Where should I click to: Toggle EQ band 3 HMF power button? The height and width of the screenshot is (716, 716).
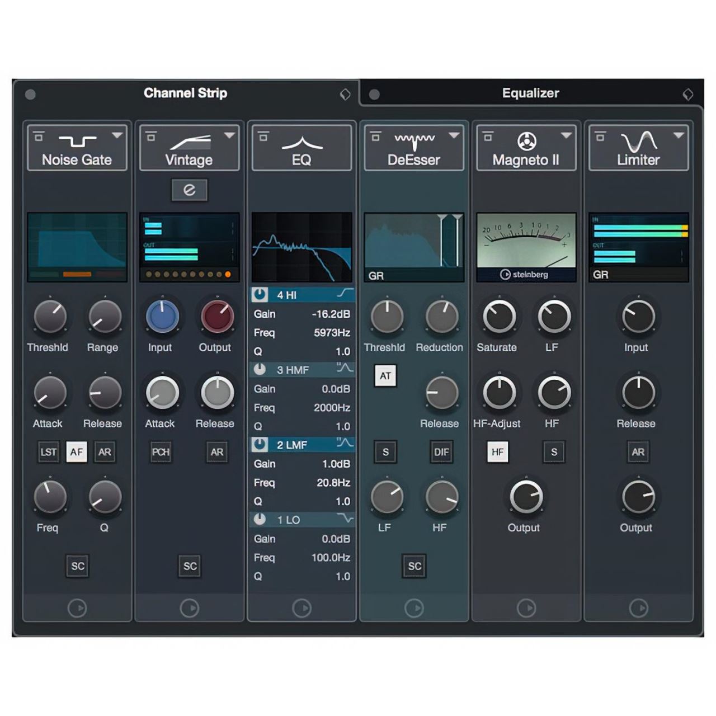(x=260, y=369)
